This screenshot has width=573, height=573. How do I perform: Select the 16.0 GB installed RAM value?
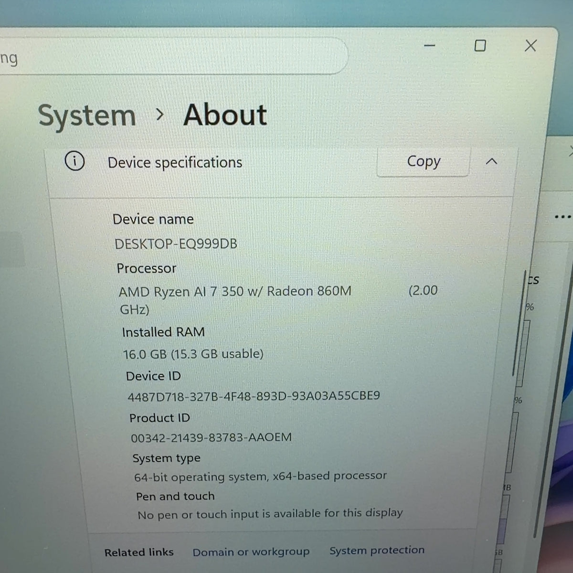tap(193, 354)
